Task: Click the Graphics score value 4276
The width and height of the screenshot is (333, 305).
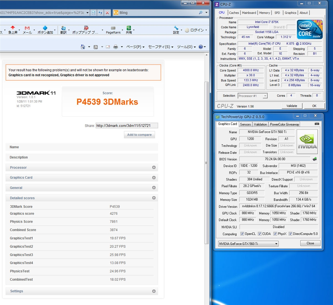Action: (x=113, y=214)
